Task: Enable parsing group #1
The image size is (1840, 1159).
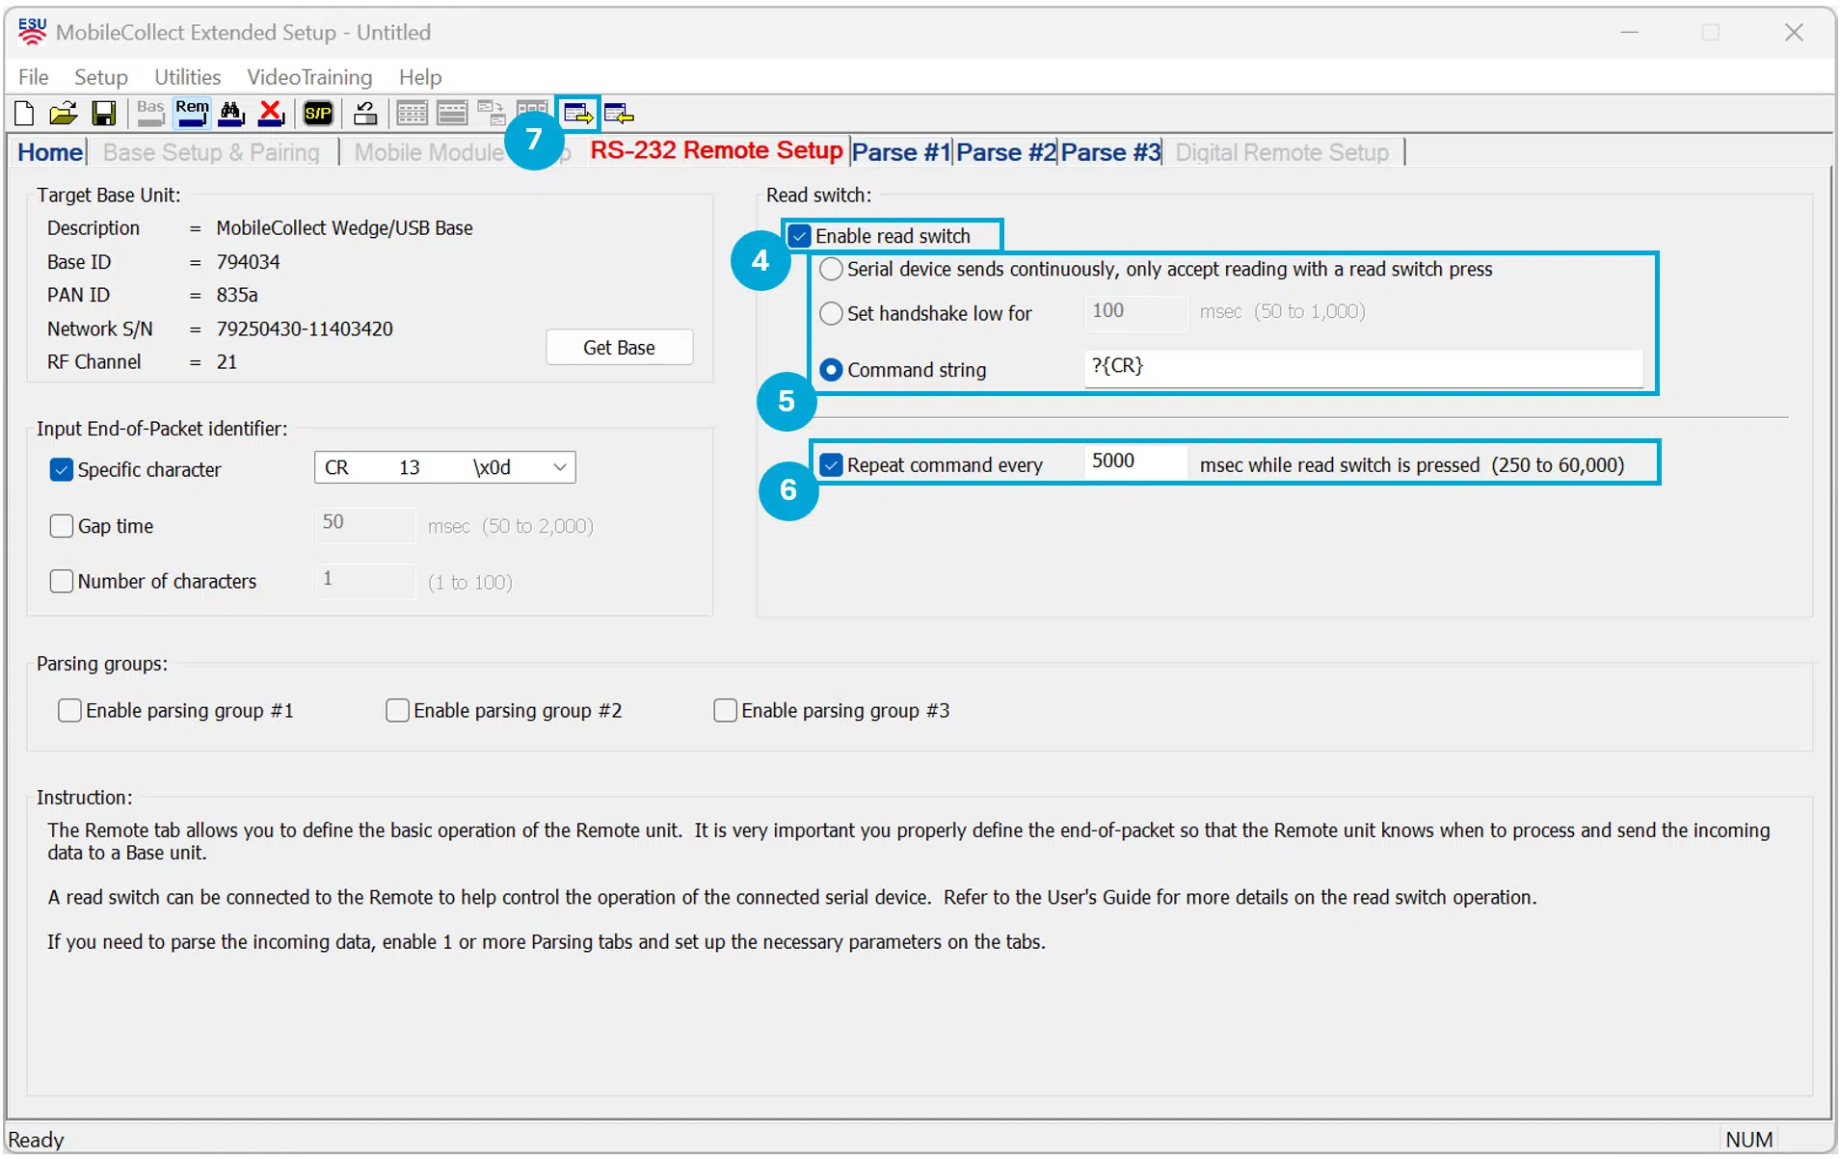Action: 69,711
